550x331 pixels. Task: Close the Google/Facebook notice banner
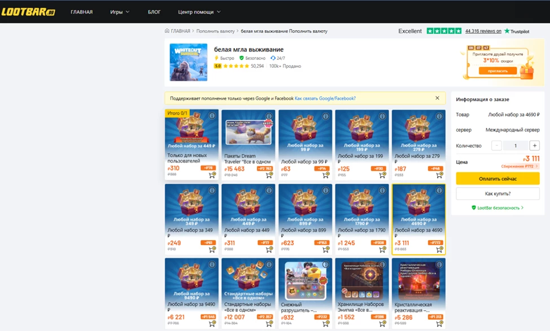click(x=437, y=98)
